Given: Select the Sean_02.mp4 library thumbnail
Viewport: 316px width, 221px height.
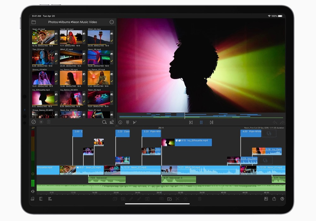Looking at the screenshot, I should pos(43,37).
